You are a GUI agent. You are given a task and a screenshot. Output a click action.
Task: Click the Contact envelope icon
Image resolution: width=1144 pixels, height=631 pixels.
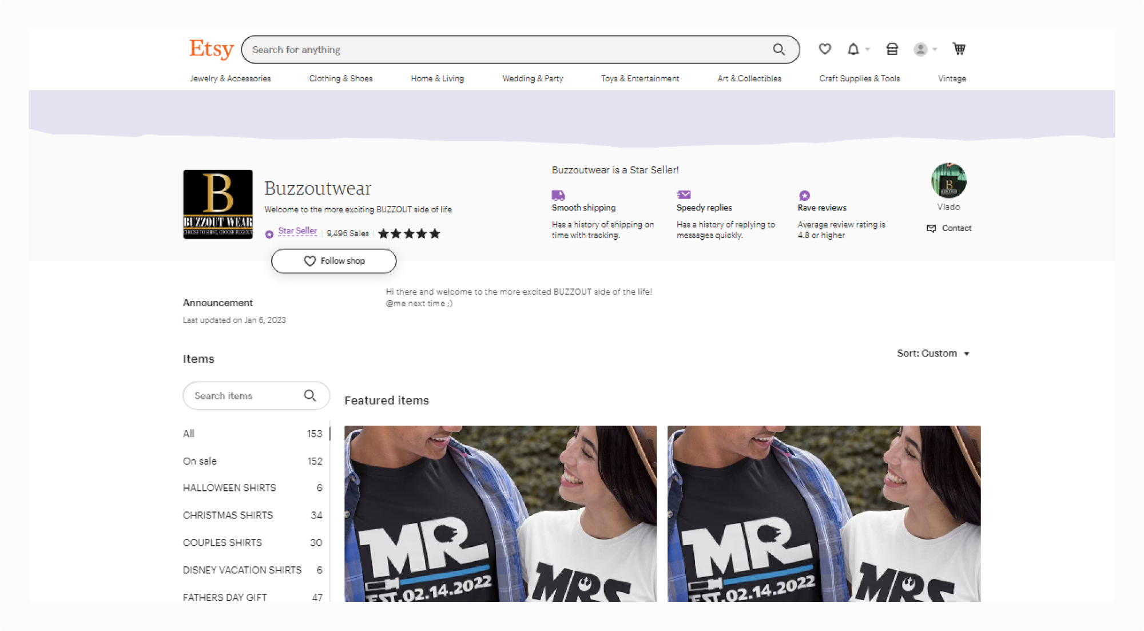(931, 228)
